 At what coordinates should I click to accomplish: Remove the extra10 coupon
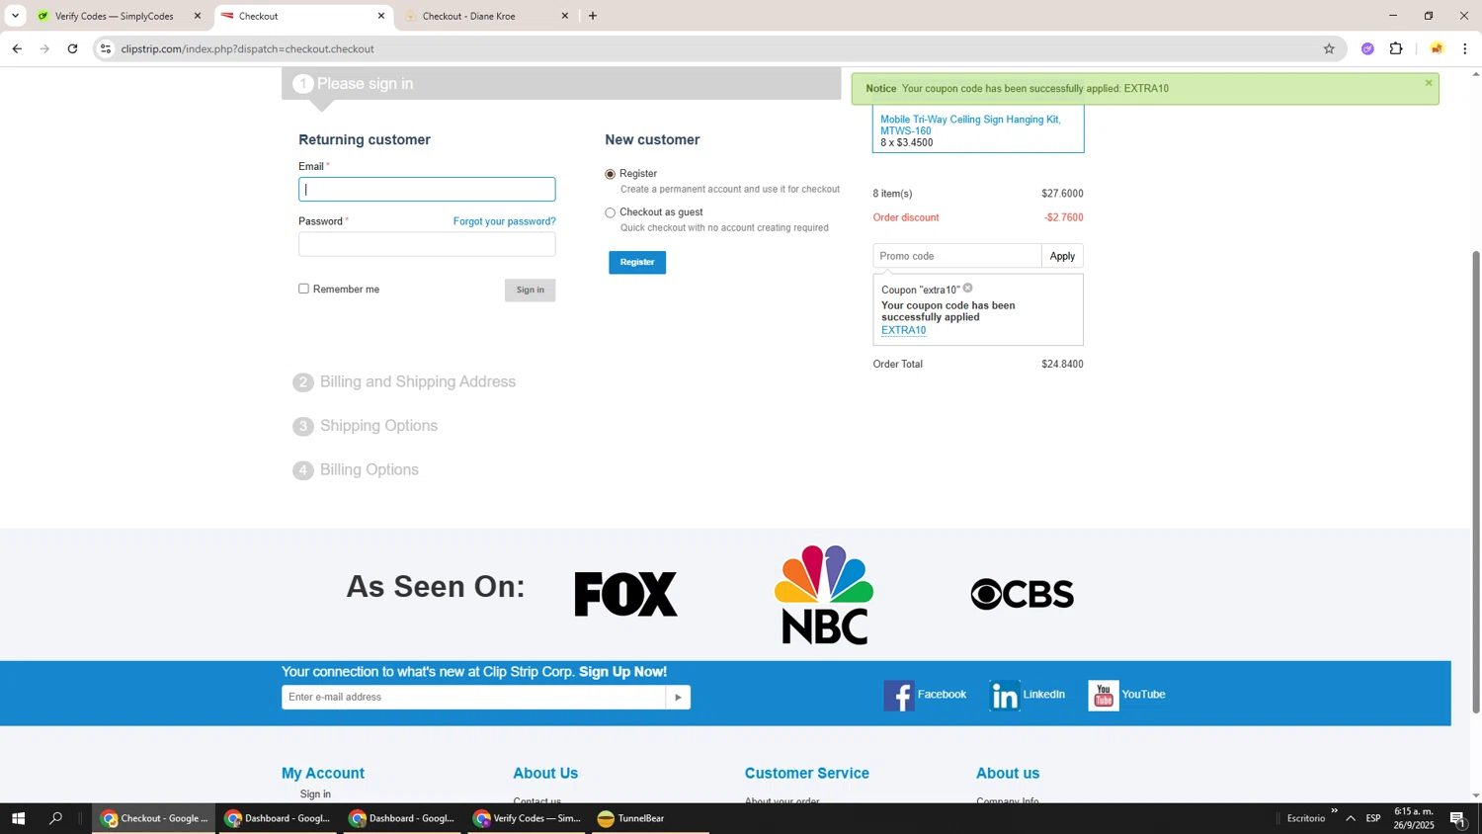(968, 289)
